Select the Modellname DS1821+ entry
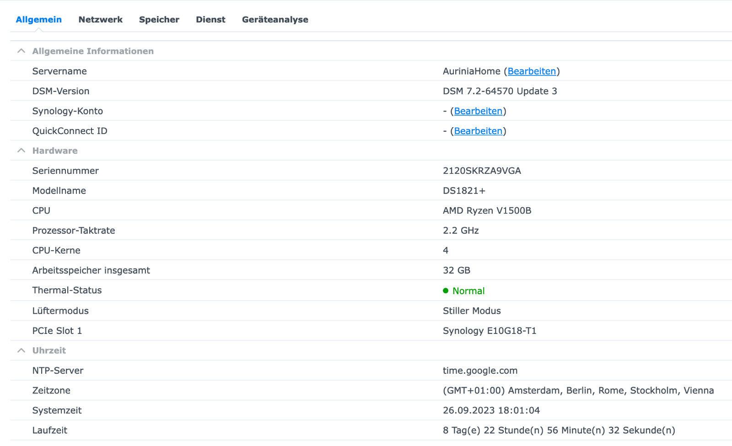 463,190
